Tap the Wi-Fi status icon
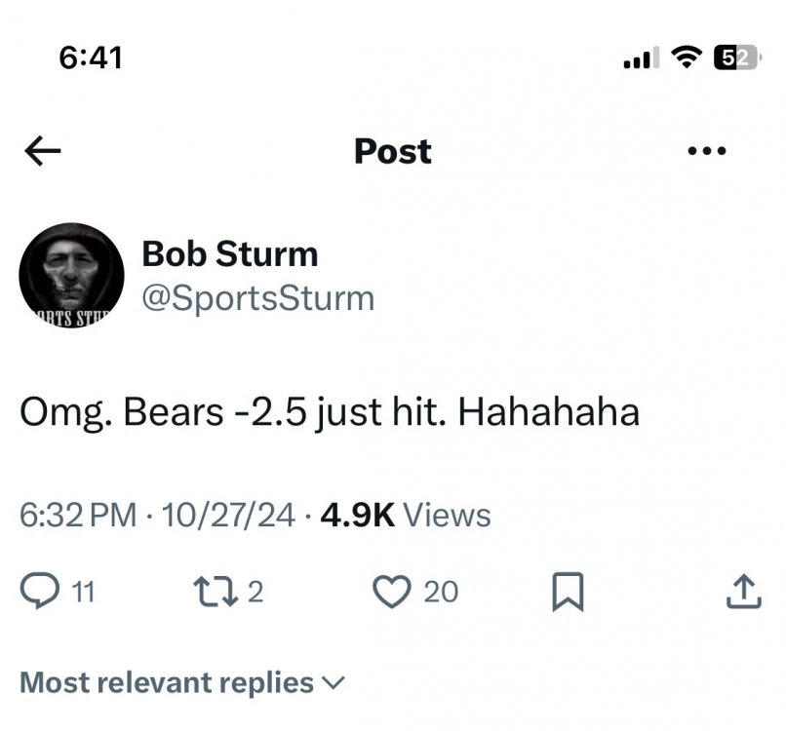 pos(688,58)
